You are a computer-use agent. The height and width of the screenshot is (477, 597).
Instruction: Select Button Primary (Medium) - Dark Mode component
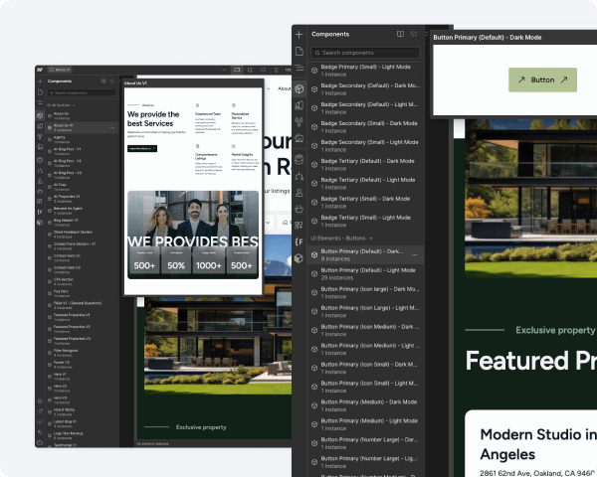[366, 405]
